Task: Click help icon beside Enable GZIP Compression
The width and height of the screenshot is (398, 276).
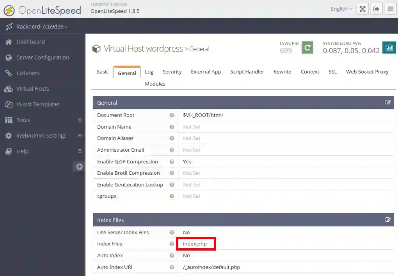Action: 172,161
